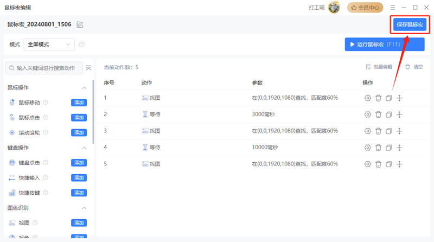This screenshot has height=242, width=434.
Task: Click macro name 鼠标宏_20240801_1506
Action: pos(39,24)
